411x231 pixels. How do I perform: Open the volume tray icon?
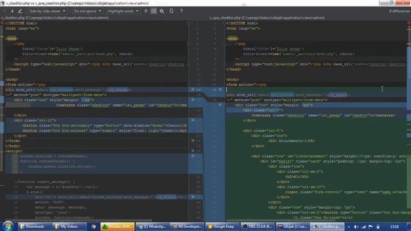coord(356,227)
